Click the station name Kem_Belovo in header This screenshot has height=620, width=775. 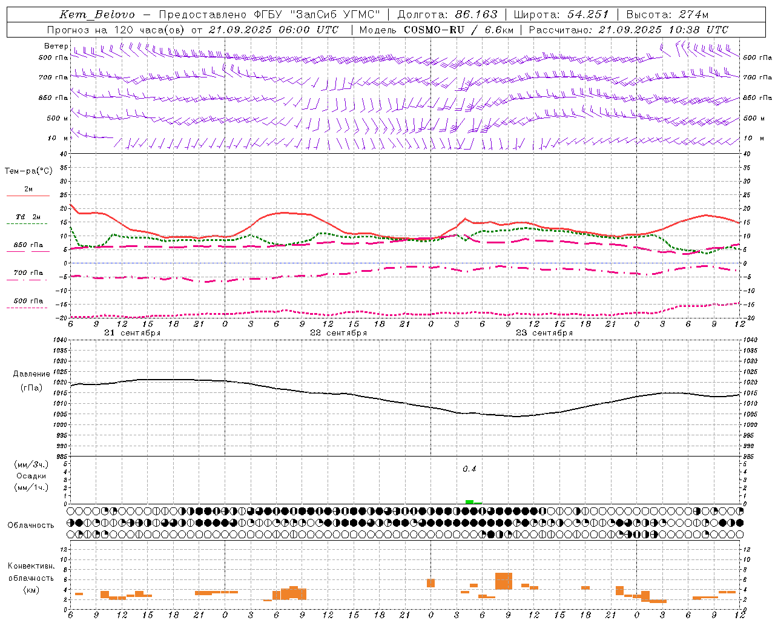[97, 15]
